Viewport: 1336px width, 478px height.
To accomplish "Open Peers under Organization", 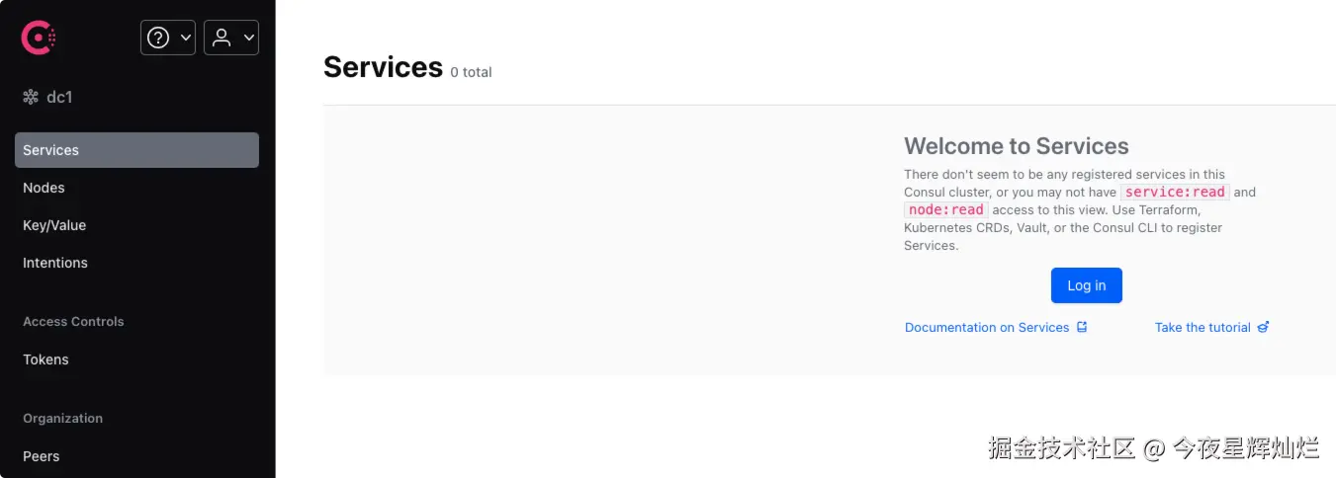I will tap(42, 456).
